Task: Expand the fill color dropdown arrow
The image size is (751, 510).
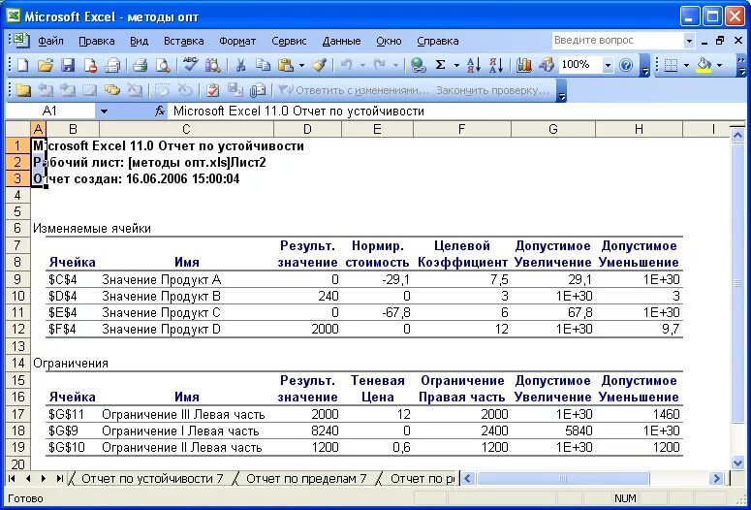Action: click(719, 65)
